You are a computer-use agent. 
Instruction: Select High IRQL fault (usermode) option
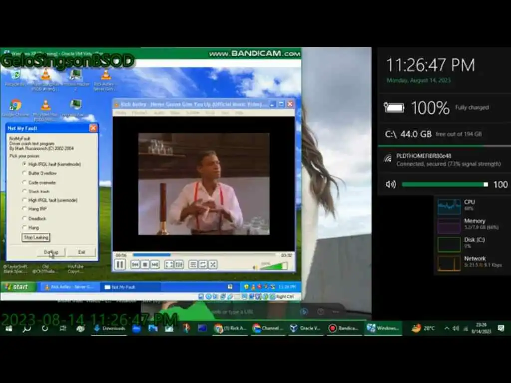click(x=50, y=200)
